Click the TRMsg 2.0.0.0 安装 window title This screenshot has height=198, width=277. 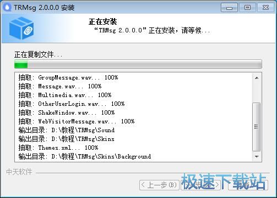click(44, 8)
